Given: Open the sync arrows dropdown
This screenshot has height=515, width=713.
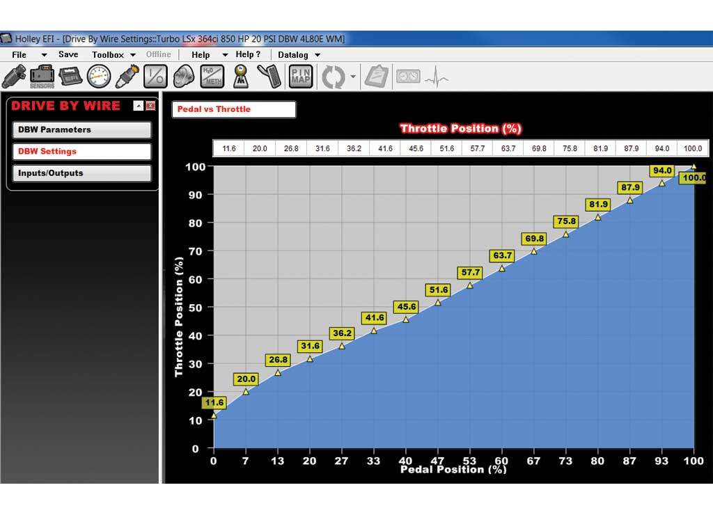Looking at the screenshot, I should [x=353, y=77].
